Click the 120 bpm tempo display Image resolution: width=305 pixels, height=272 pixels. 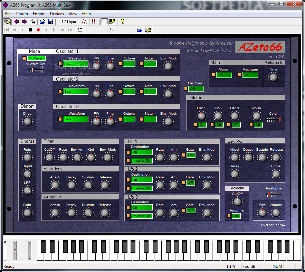(x=69, y=21)
